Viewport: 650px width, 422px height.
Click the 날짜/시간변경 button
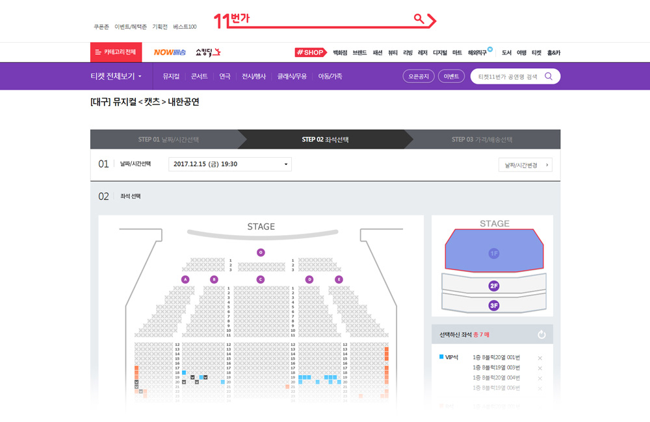coord(525,165)
